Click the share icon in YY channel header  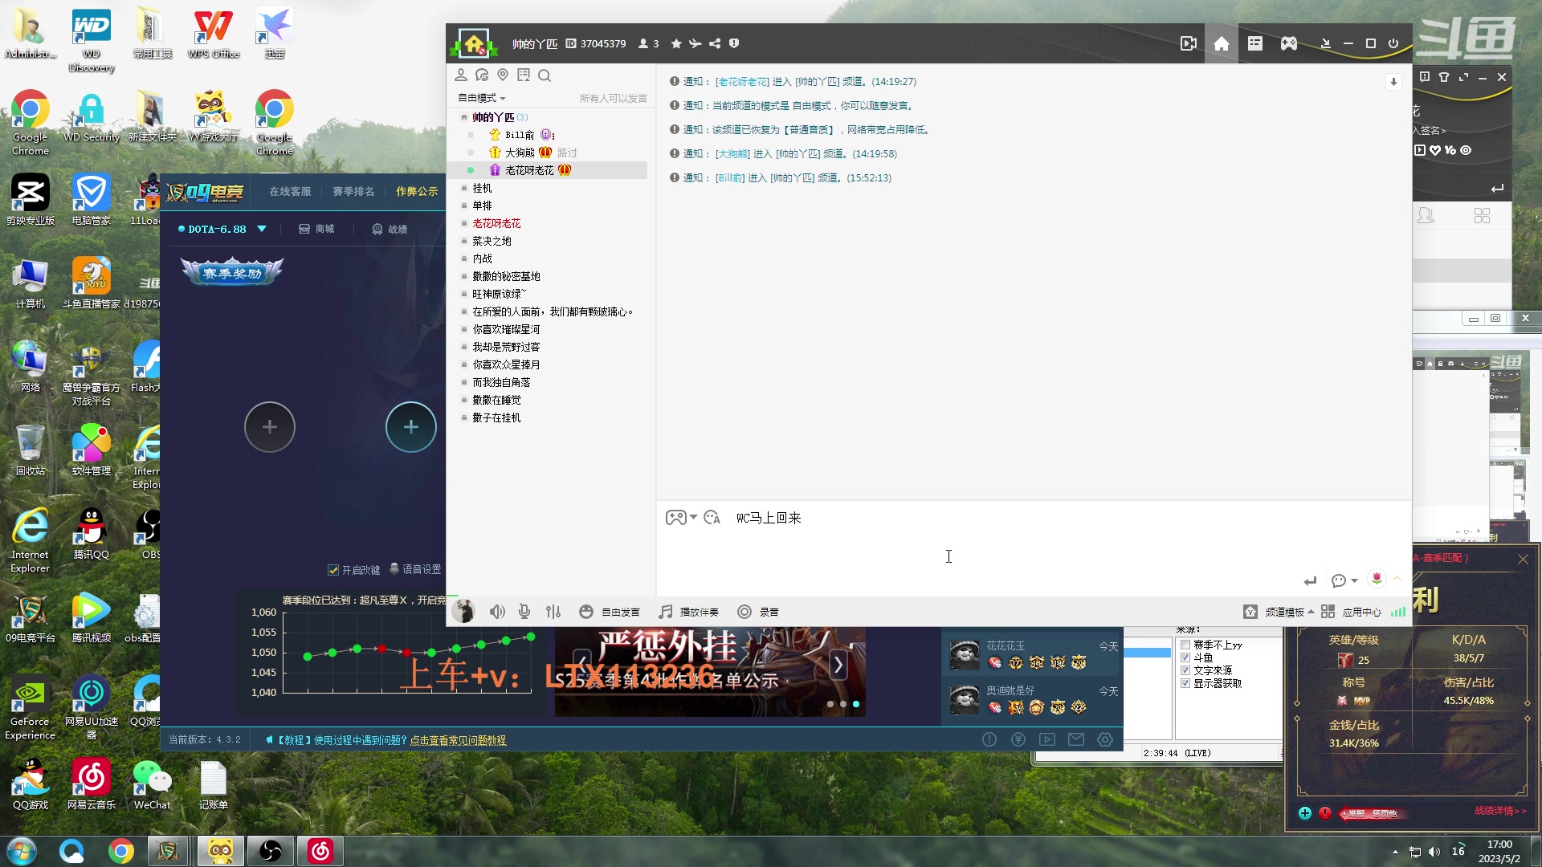pyautogui.click(x=715, y=43)
